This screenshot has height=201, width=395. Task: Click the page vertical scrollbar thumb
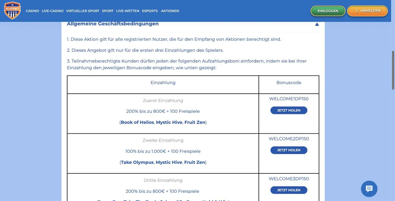click(393, 70)
